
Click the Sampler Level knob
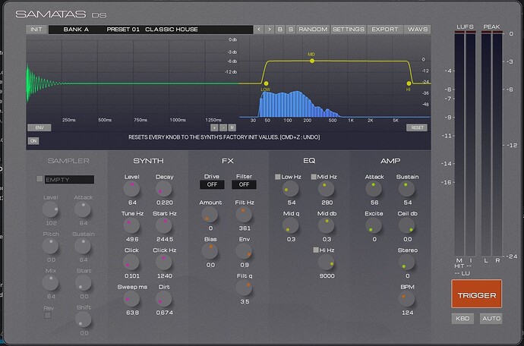[x=50, y=209]
